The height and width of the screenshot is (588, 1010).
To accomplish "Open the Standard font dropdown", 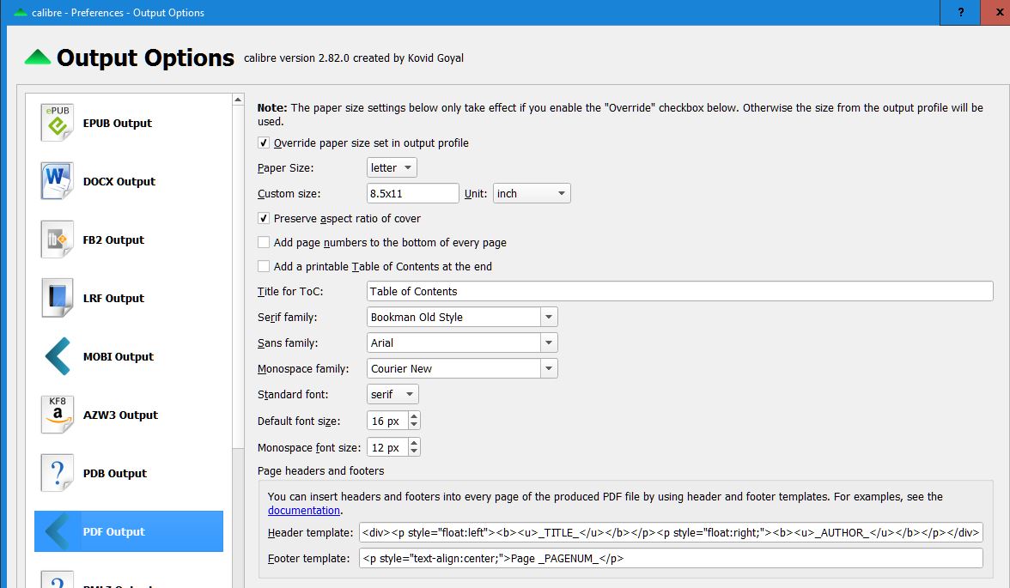I will click(x=392, y=394).
